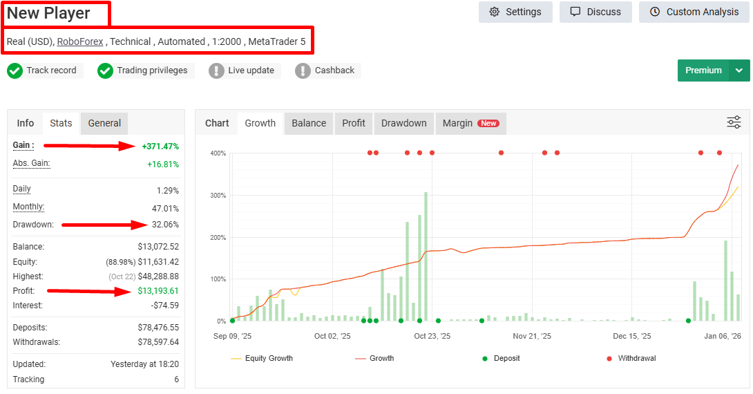Click the $78,476.55 deposits value
753x394 pixels.
pyautogui.click(x=158, y=328)
